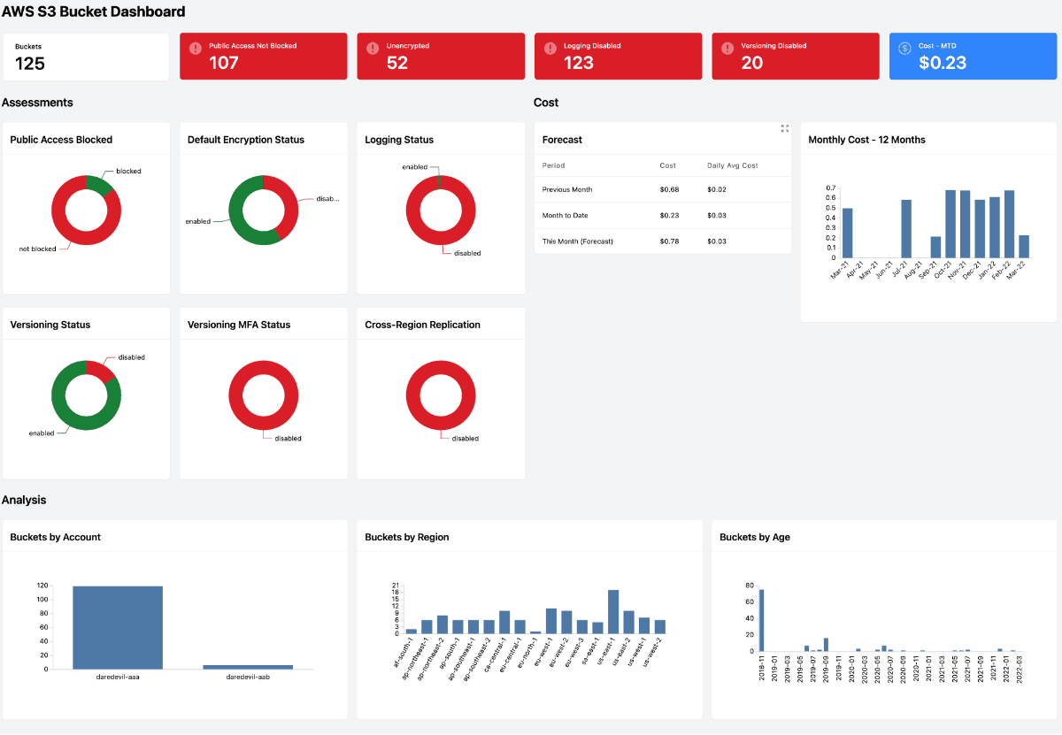This screenshot has width=1062, height=735.
Task: Click the warning icon on Logging Disabled card
Action: coord(552,45)
